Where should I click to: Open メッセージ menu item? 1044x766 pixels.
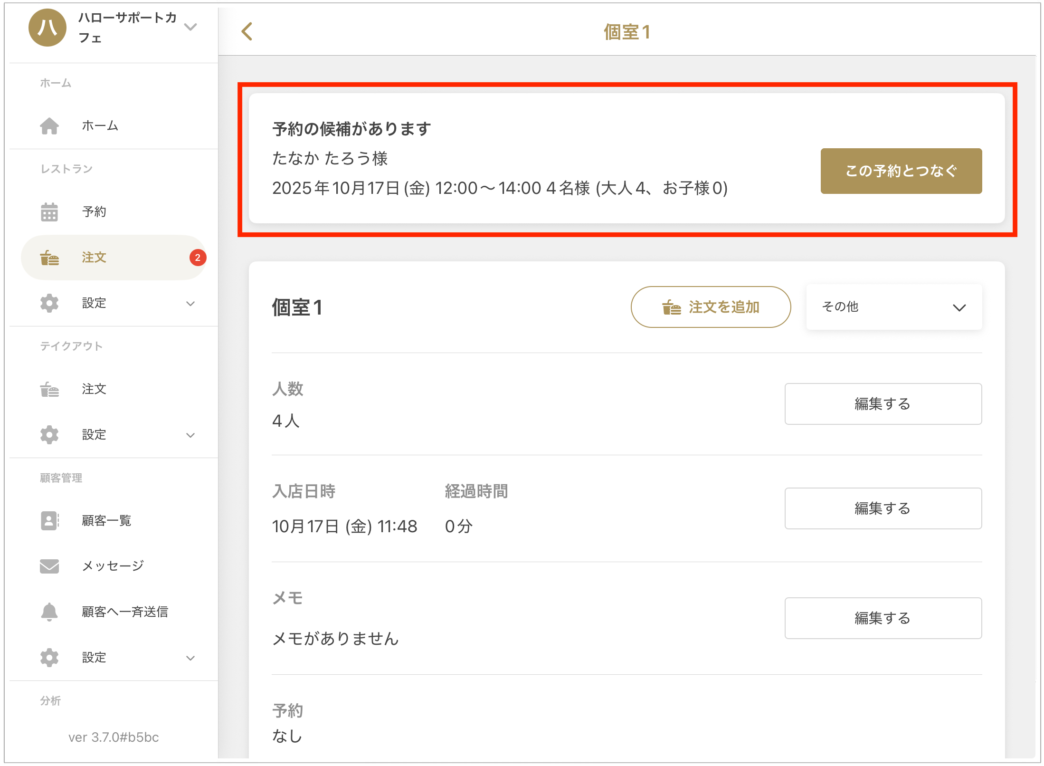click(113, 566)
